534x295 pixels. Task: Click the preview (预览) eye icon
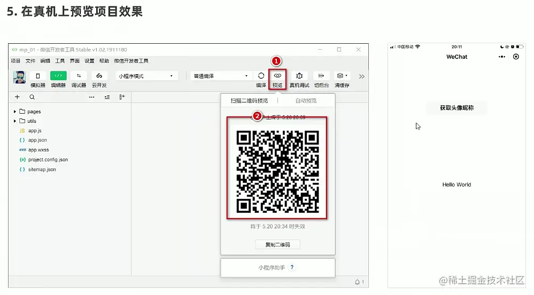(277, 76)
